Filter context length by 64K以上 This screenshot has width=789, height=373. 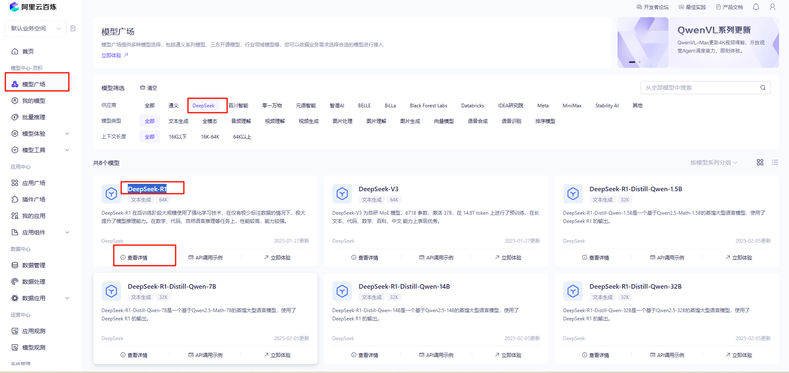[242, 137]
